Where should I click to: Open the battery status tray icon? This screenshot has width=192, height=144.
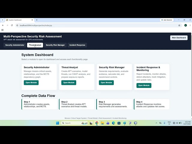coord(180,123)
